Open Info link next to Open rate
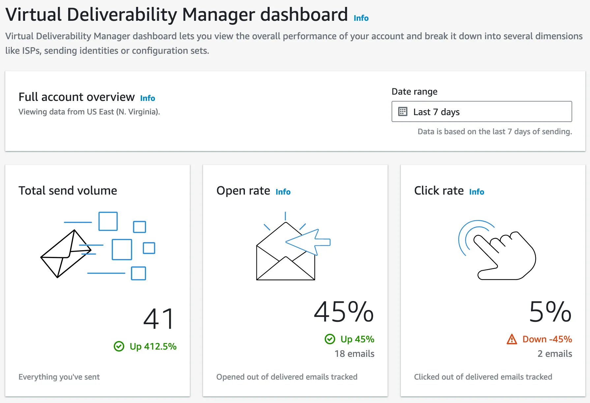The width and height of the screenshot is (590, 403). coord(283,192)
